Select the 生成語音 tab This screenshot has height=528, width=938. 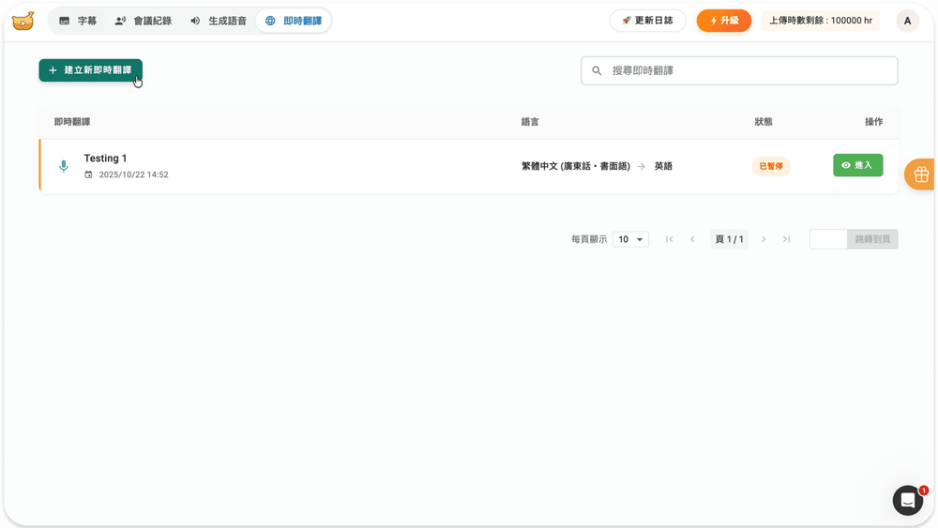point(219,21)
